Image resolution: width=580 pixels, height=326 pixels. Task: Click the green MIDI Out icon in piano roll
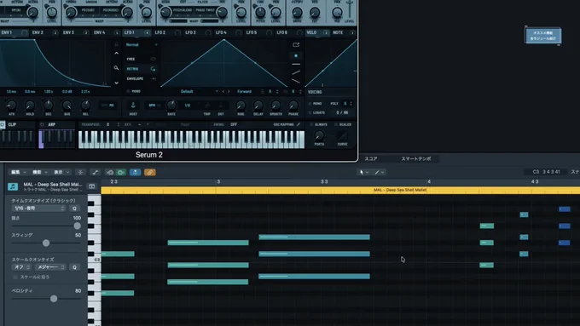point(121,173)
